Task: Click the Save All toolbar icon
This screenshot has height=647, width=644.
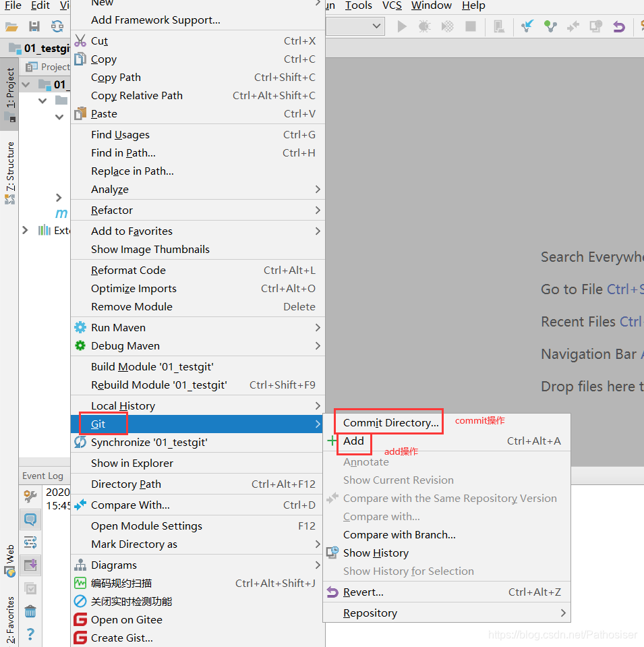Action: tap(34, 27)
